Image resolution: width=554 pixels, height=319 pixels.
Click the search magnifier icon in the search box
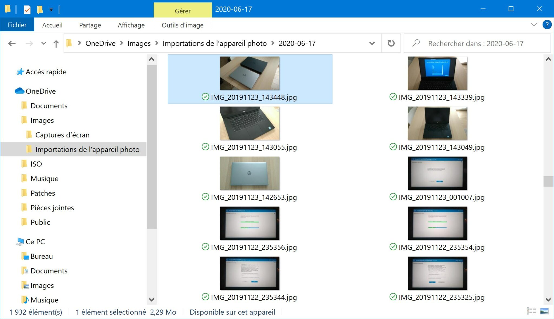tap(416, 43)
